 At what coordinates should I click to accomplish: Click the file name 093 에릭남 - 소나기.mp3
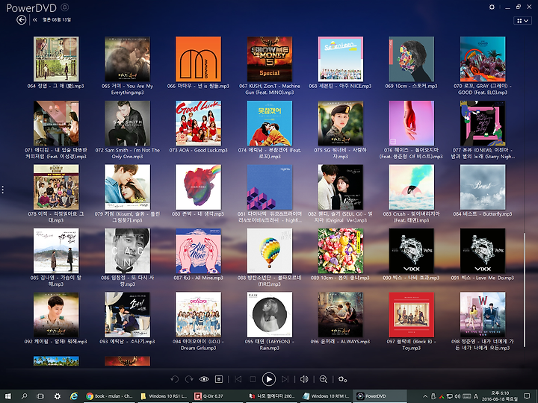point(127,342)
